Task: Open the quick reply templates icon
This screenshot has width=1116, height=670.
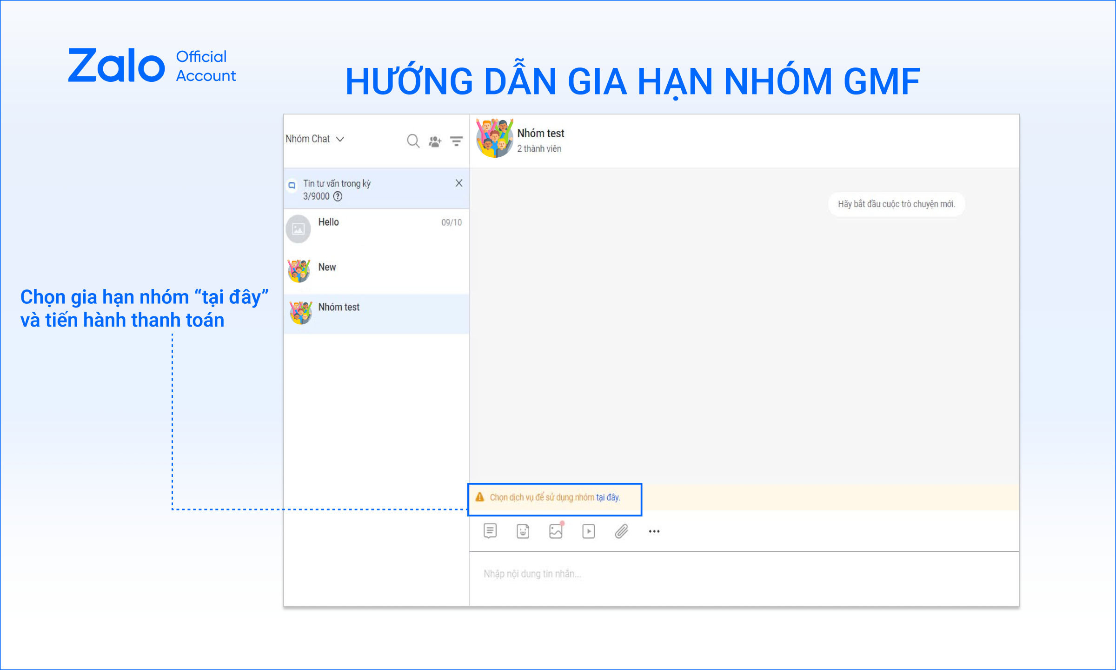Action: [x=490, y=531]
